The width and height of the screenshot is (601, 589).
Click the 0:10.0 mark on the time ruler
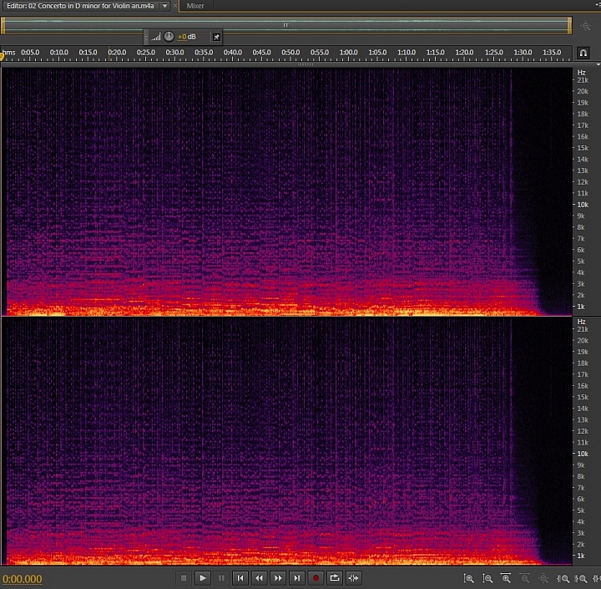point(58,52)
